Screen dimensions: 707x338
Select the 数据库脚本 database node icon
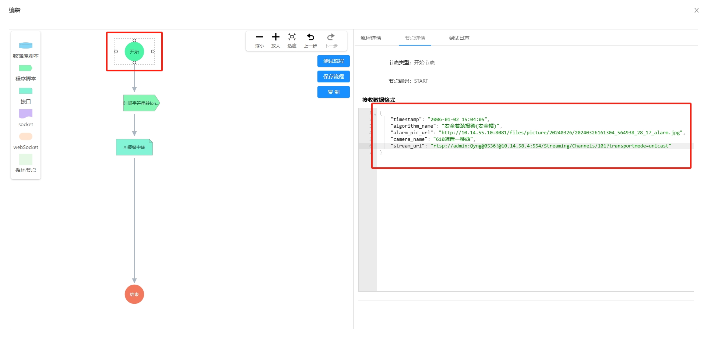26,46
